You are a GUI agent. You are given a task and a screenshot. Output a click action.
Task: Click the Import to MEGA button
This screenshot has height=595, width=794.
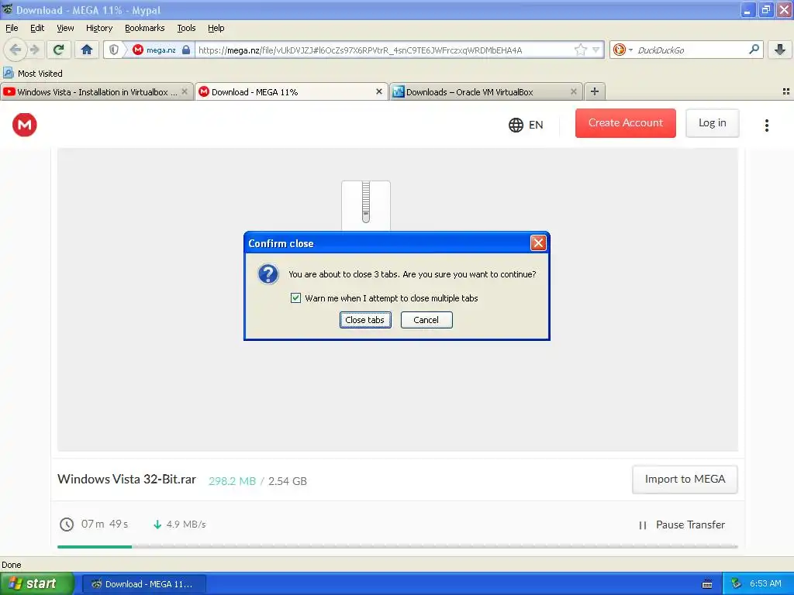pyautogui.click(x=685, y=479)
